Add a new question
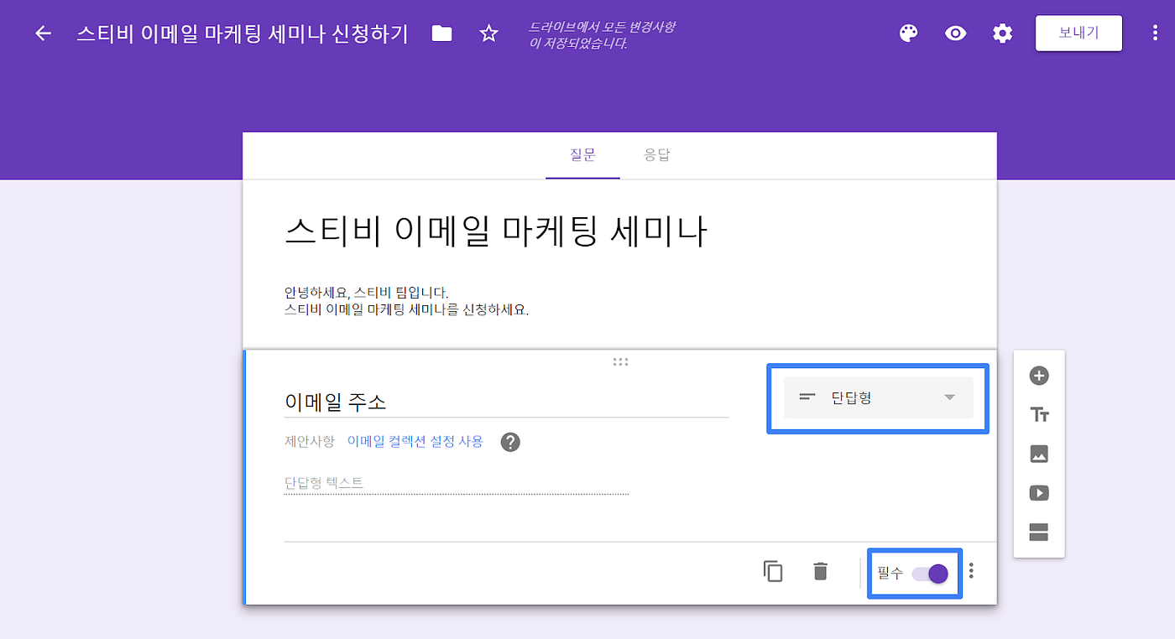1175x639 pixels. 1039,376
